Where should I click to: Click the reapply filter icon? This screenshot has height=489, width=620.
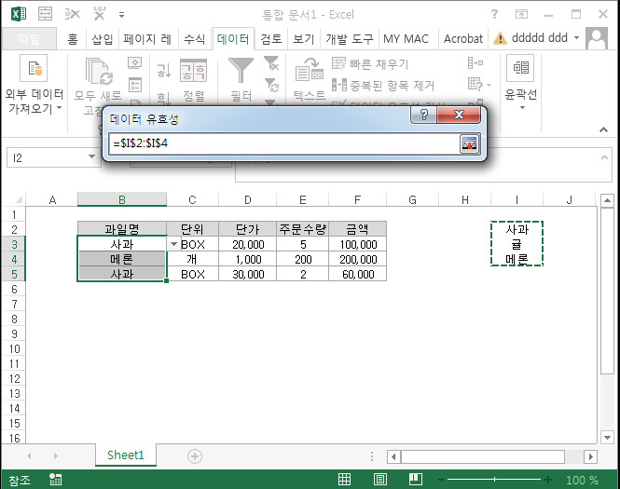271,85
